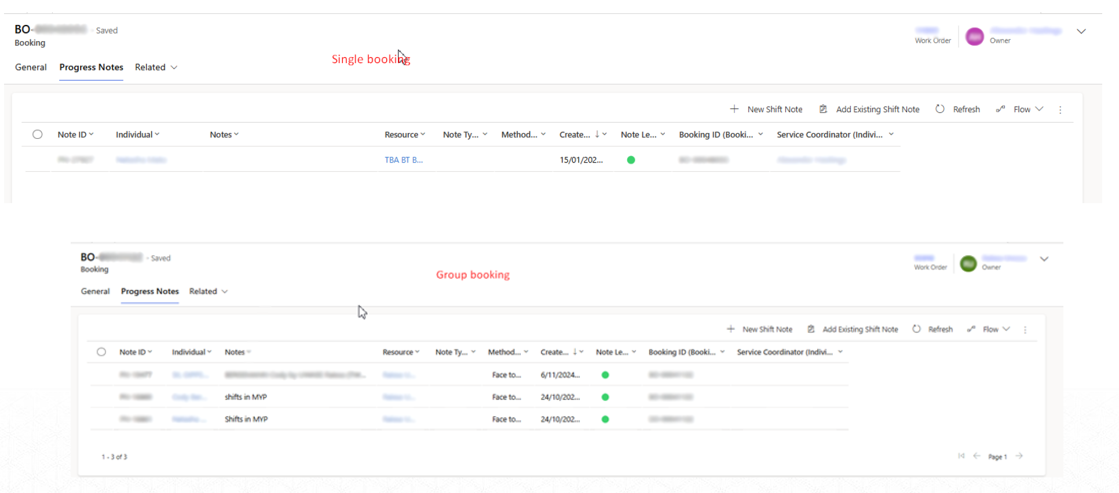
Task: Click the Flow icon in the group booking toolbar
Action: tap(971, 329)
